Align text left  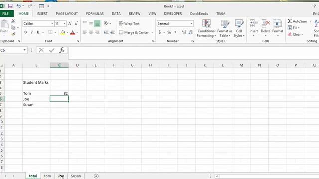[x=85, y=32]
